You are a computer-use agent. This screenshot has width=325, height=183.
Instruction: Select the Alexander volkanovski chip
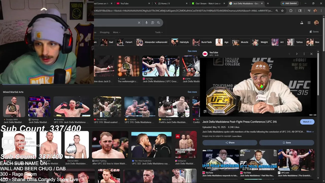(152, 42)
